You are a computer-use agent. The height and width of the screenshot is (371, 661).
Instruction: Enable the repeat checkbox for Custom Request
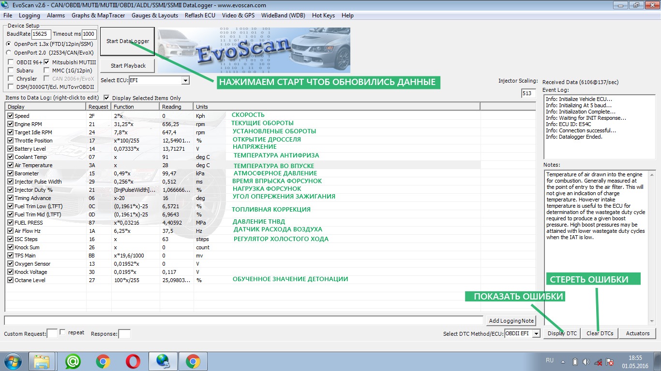pyautogui.click(x=62, y=332)
